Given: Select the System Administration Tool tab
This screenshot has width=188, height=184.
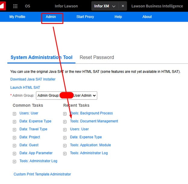Looking at the screenshot, I should [x=41, y=57].
